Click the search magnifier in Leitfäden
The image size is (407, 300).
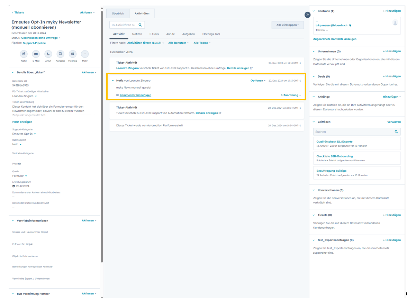(396, 132)
